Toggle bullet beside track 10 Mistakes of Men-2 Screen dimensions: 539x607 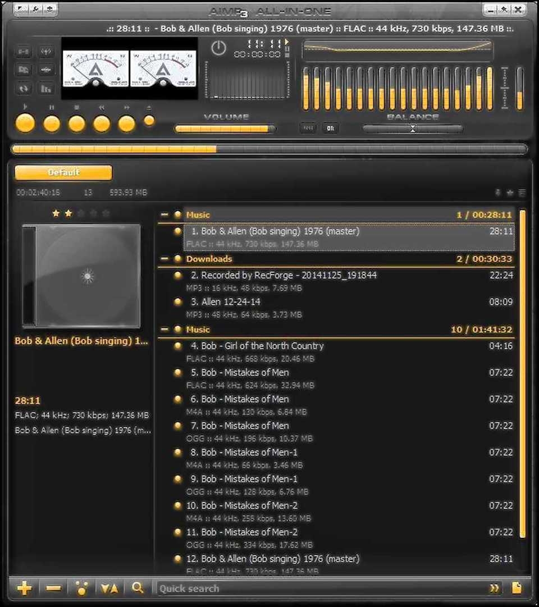pos(178,505)
